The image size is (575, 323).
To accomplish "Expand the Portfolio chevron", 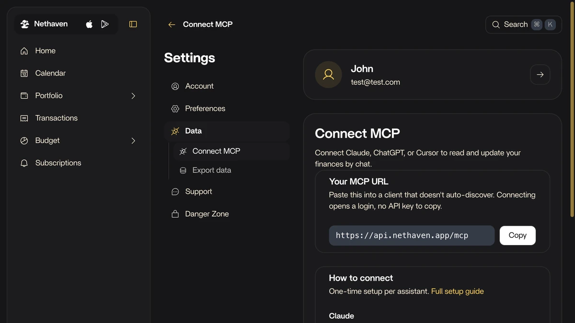I will (x=133, y=96).
